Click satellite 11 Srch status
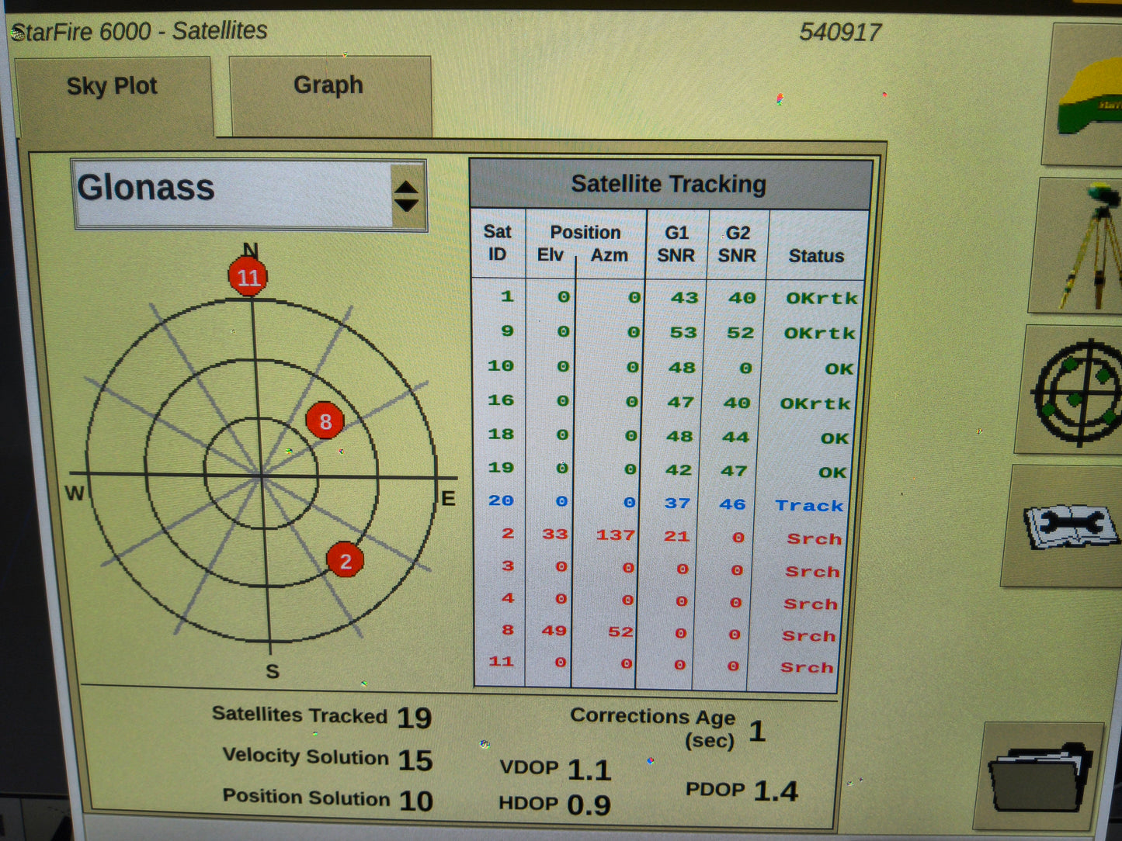Viewport: 1122px width, 841px height. 807,667
